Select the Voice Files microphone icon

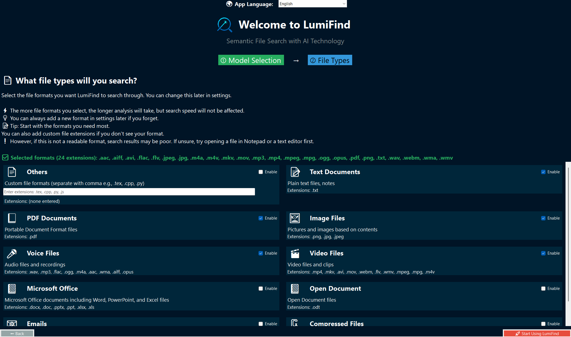pyautogui.click(x=12, y=253)
